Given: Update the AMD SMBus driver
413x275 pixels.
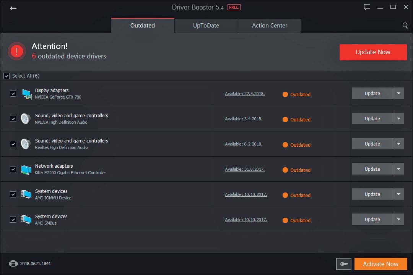Looking at the screenshot, I should coord(373,220).
